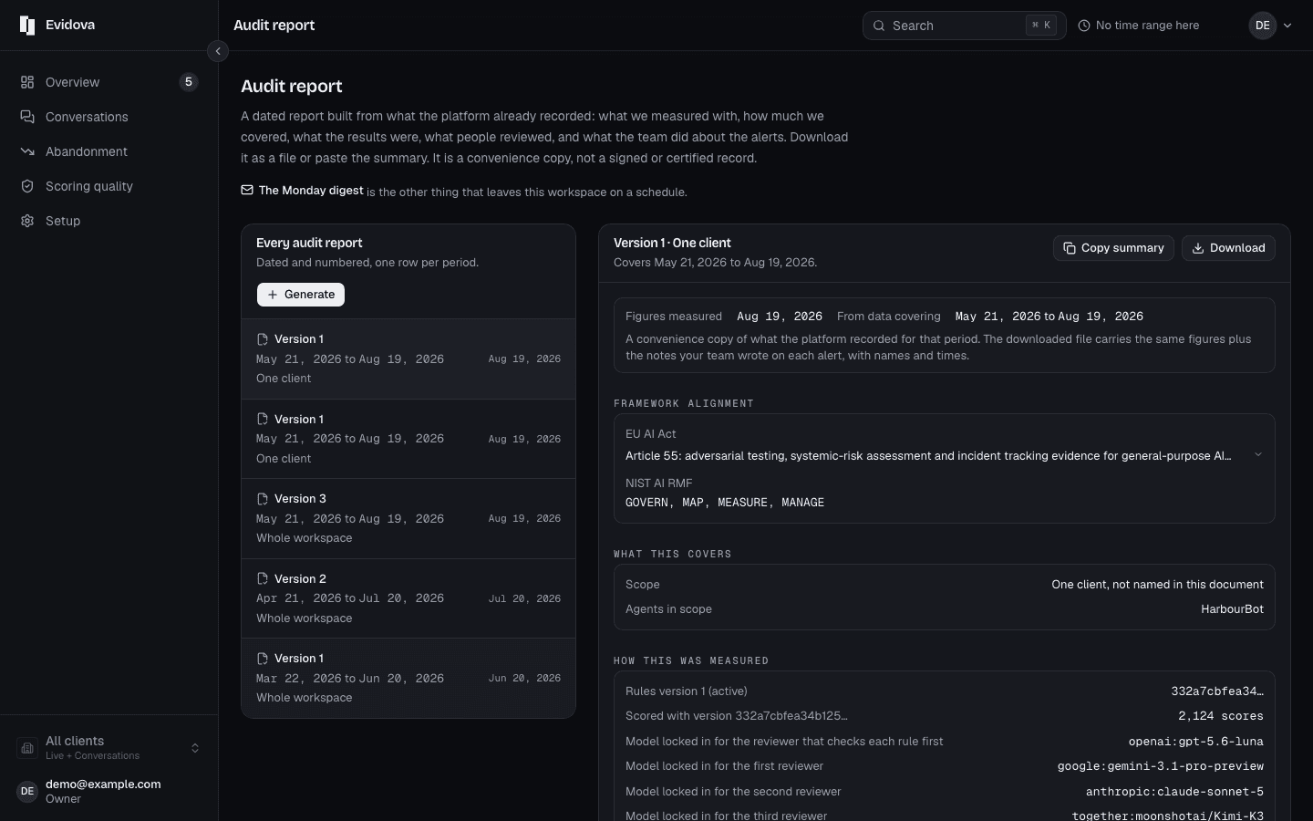The height and width of the screenshot is (821, 1313).
Task: Generate a new audit report
Action: (x=301, y=295)
